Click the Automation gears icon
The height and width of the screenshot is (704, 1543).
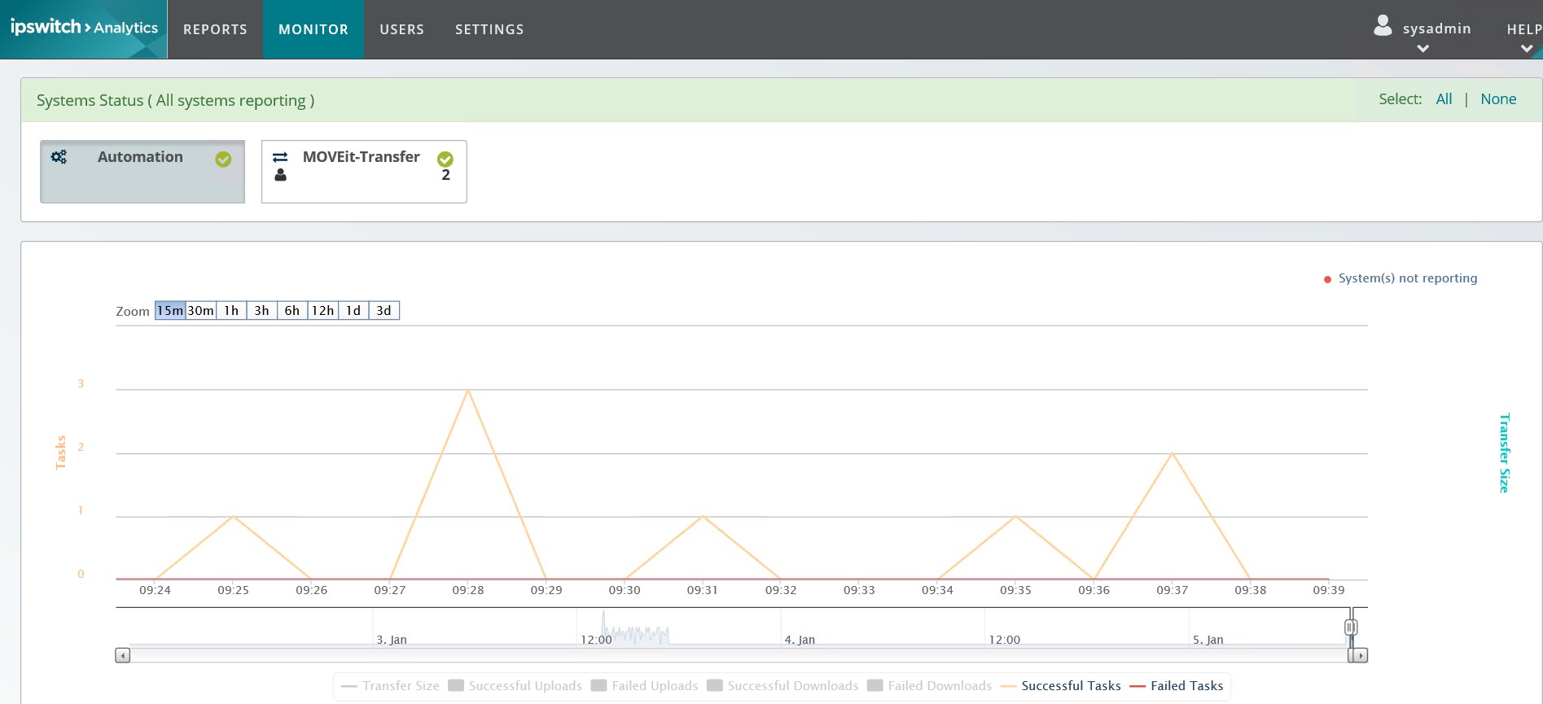point(59,157)
